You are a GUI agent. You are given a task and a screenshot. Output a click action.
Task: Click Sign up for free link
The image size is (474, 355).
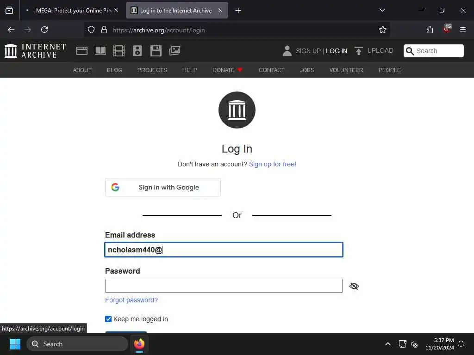[273, 164]
